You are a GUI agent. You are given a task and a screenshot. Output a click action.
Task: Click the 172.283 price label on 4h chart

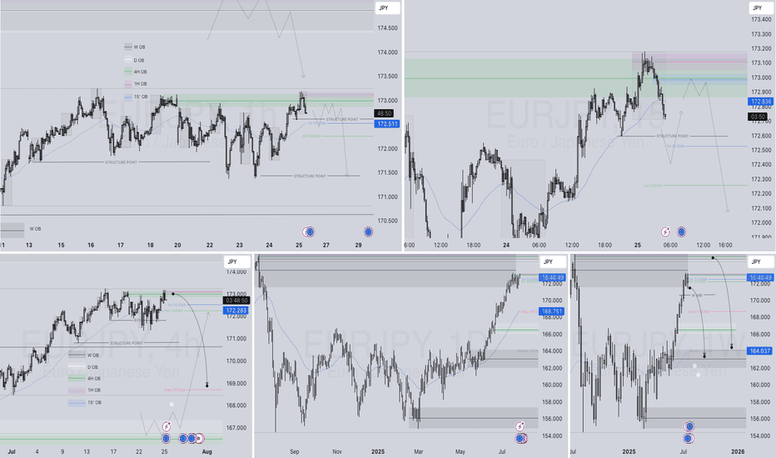236,311
